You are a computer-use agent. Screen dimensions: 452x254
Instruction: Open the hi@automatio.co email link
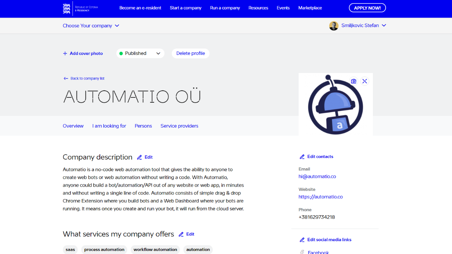317,176
